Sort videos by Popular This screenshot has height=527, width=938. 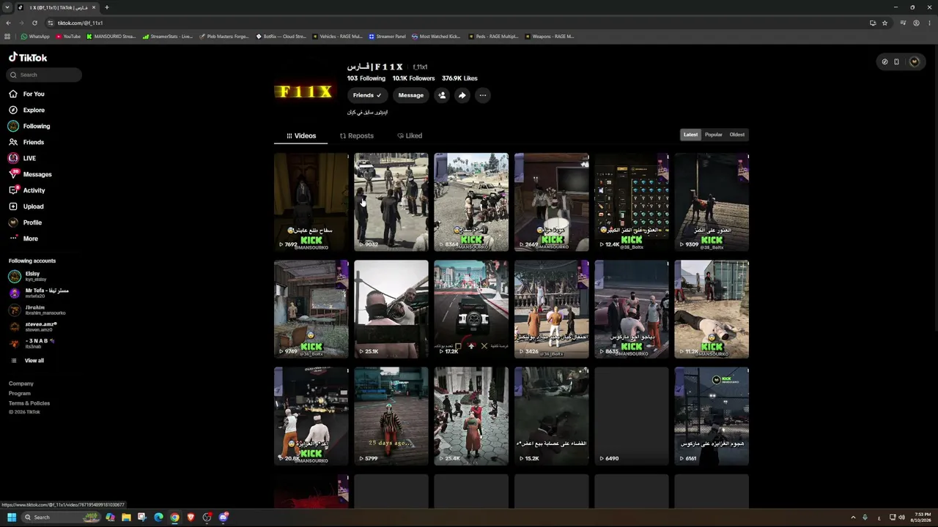click(714, 135)
